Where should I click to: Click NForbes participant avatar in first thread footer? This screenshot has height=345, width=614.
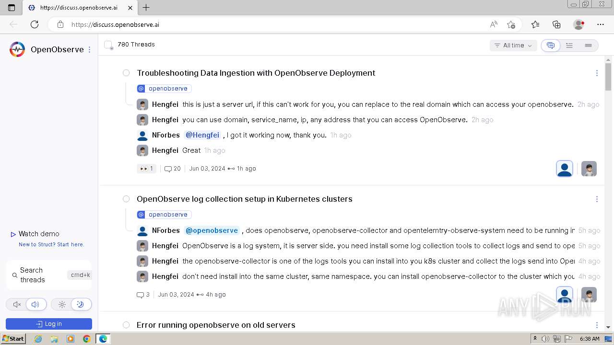point(565,169)
